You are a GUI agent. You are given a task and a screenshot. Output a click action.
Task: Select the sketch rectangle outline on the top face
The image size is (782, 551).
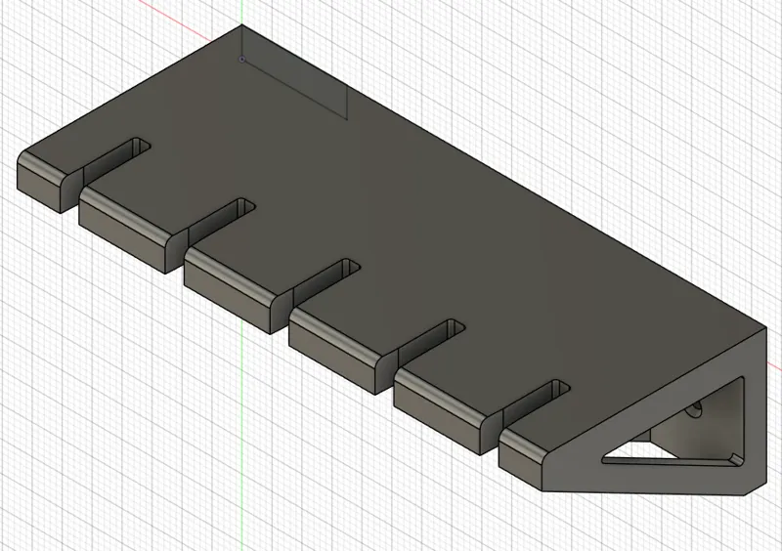[294, 73]
